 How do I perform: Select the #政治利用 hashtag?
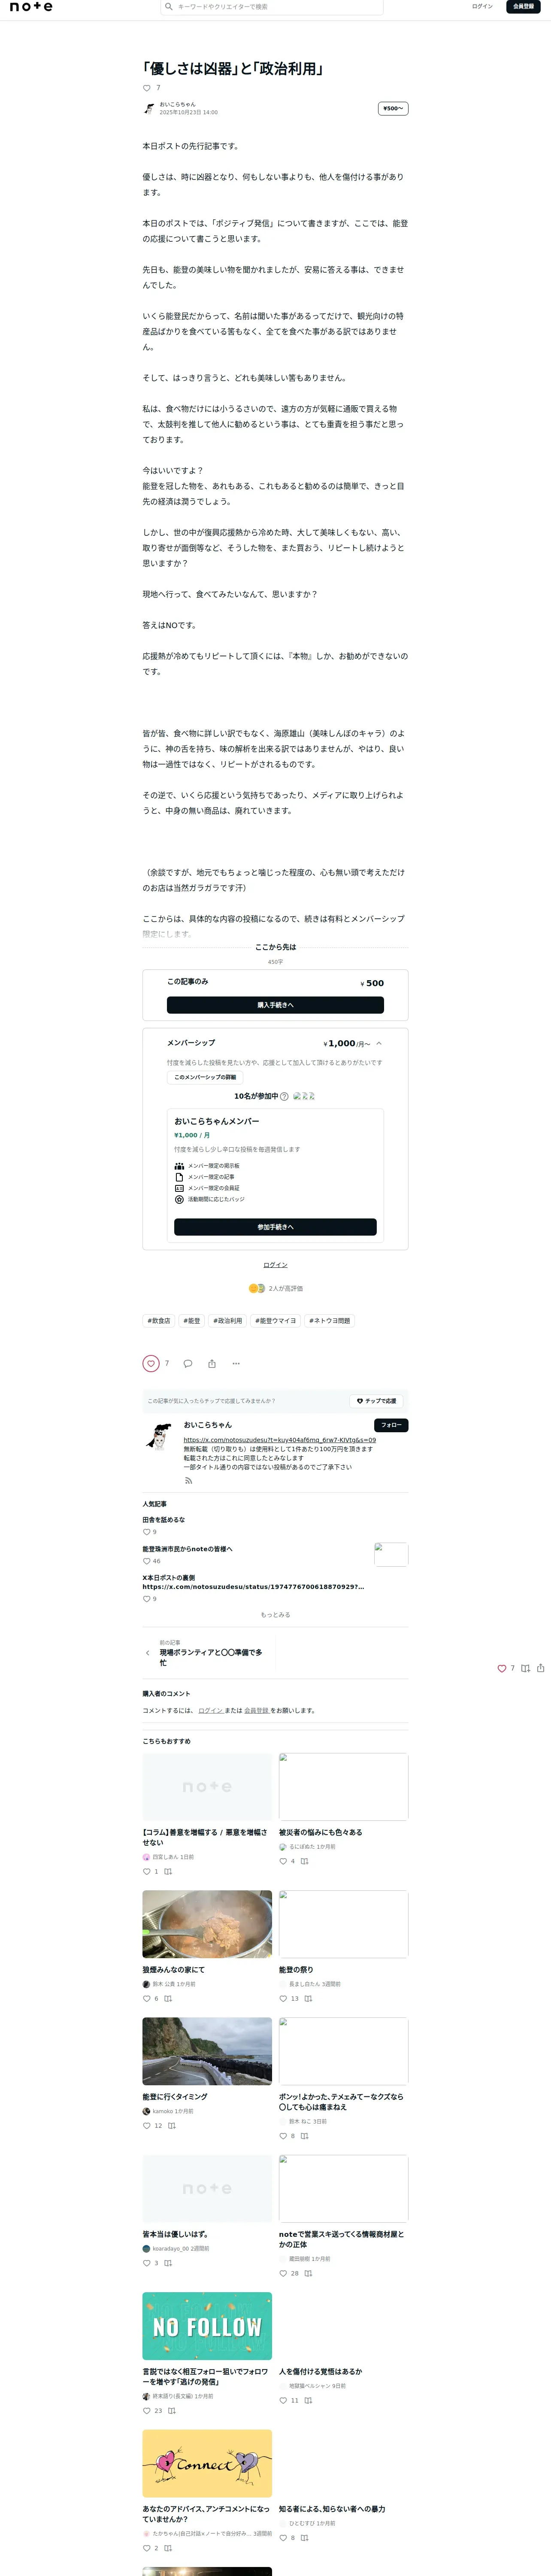click(x=227, y=1320)
